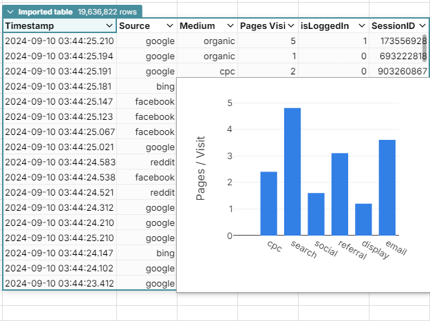Open the Source column filter dropdown
The height and width of the screenshot is (321, 430).
[x=169, y=26]
